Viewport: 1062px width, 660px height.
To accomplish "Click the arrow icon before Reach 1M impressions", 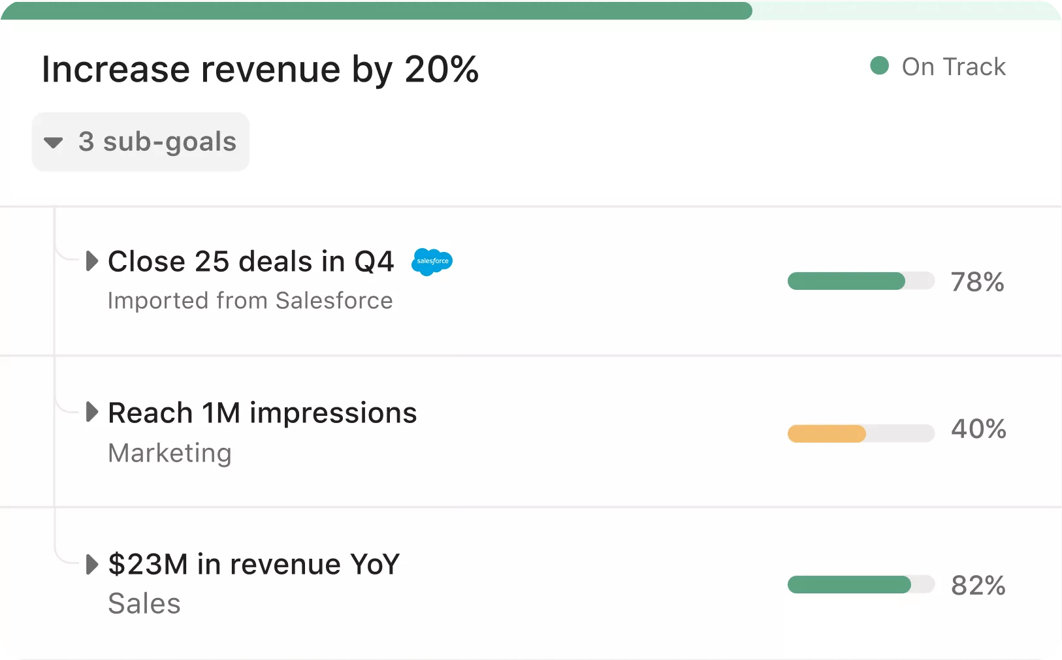I will point(91,412).
